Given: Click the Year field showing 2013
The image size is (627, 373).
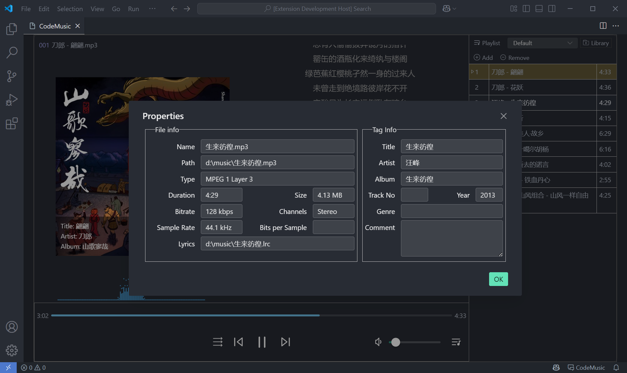Looking at the screenshot, I should (x=489, y=195).
